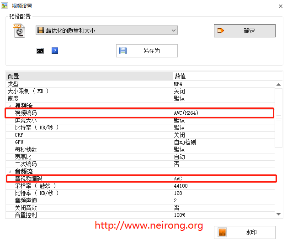This screenshot has width=287, height=245.
Task: Click the 数值 column header
Action: pyautogui.click(x=228, y=76)
